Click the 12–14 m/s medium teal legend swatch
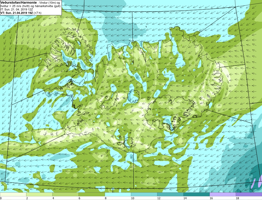This screenshot has width=262, height=200. 170,195
